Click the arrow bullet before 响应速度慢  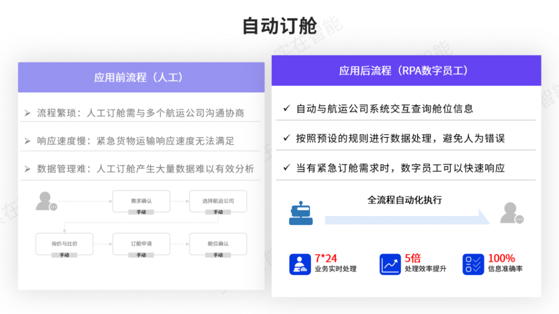pyautogui.click(x=27, y=141)
